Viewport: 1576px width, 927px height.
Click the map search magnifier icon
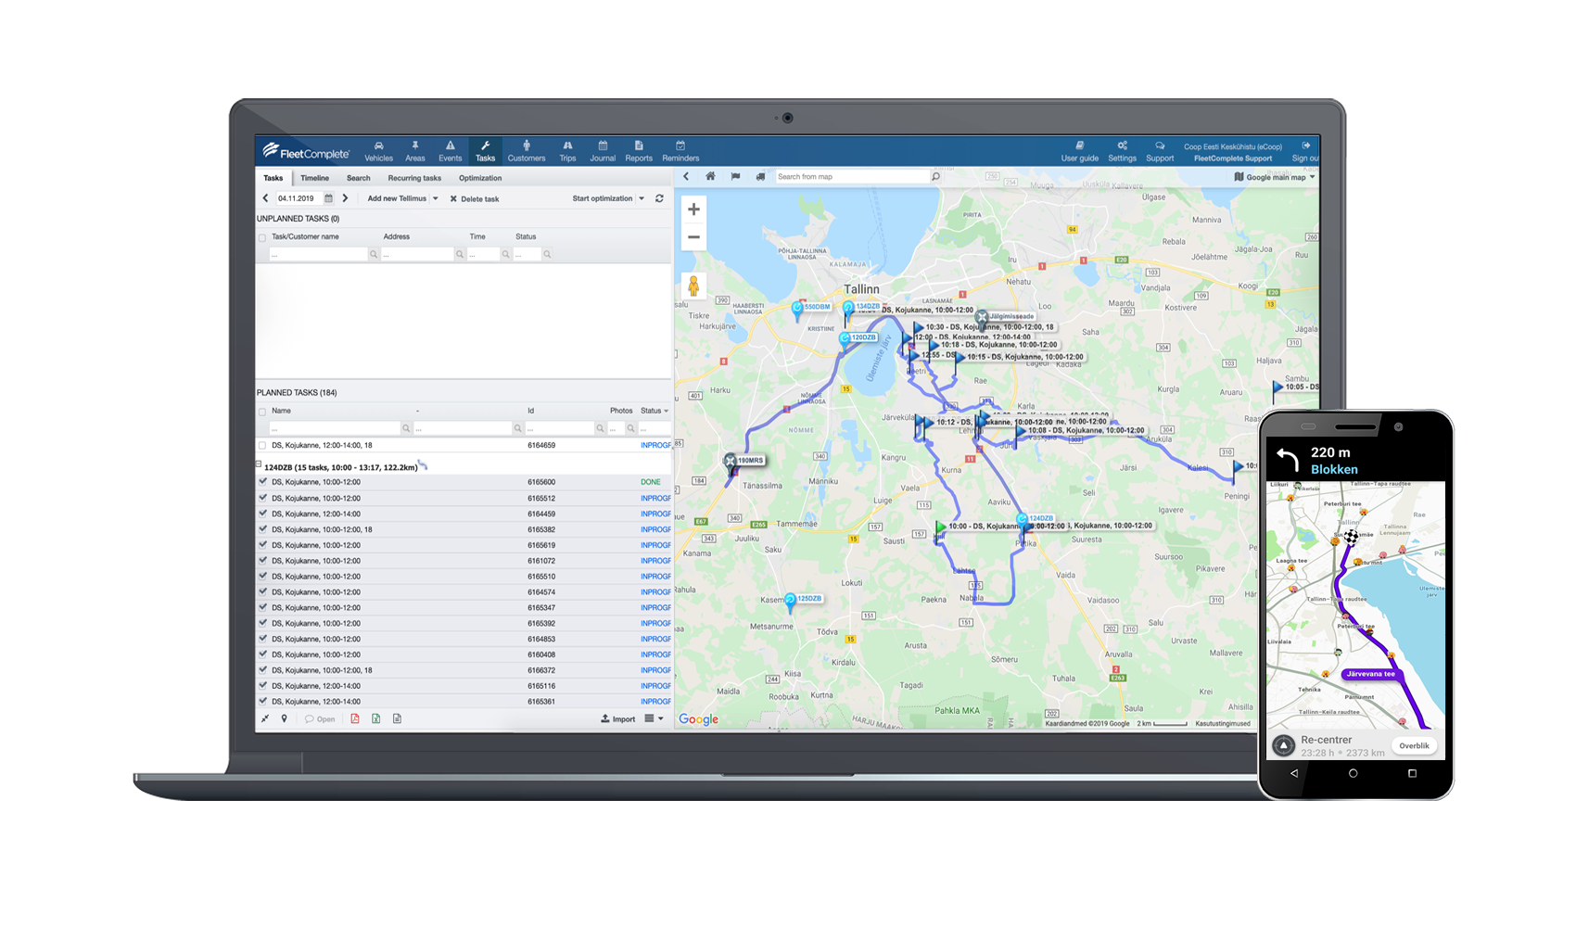click(935, 176)
